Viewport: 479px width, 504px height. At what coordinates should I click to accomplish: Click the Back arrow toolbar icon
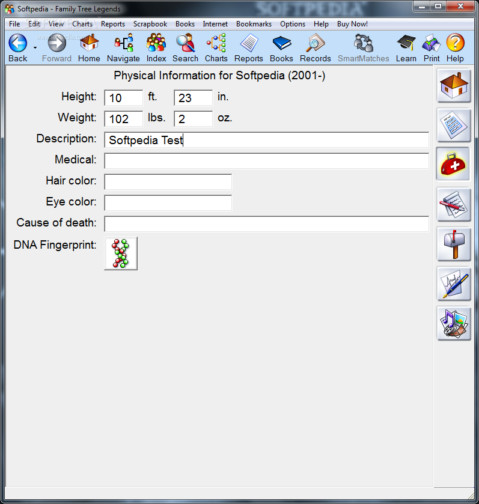[x=17, y=43]
